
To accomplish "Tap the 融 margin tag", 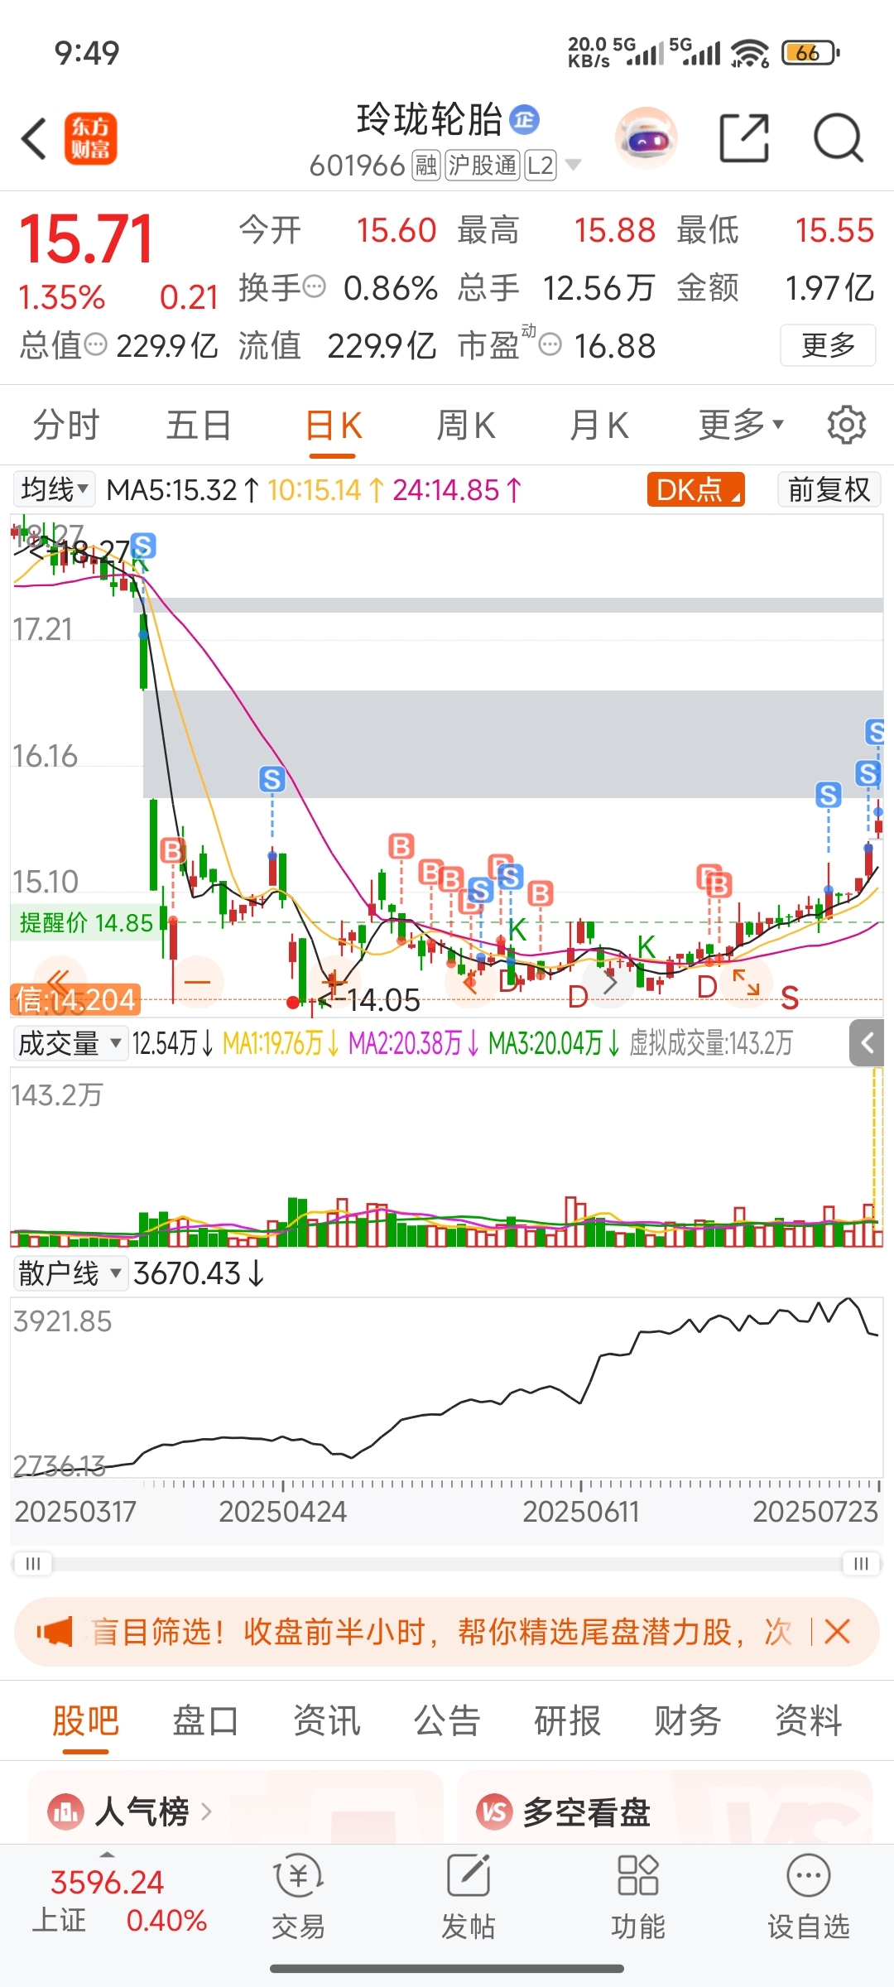I will pyautogui.click(x=426, y=166).
